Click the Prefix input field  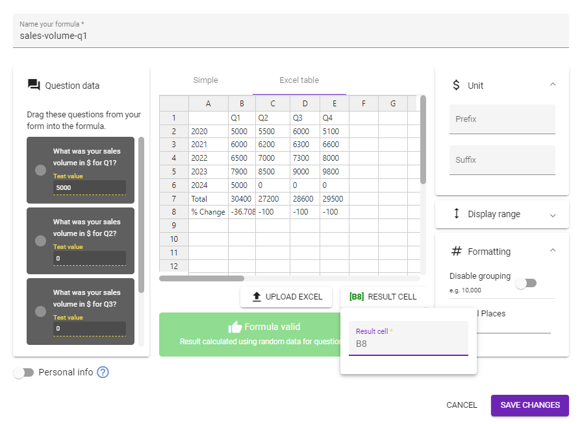pos(502,119)
